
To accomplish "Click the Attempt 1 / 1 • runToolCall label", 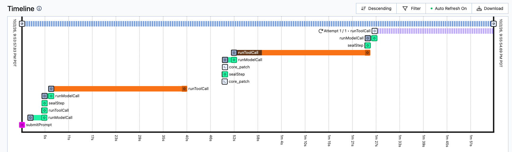I will (x=347, y=31).
